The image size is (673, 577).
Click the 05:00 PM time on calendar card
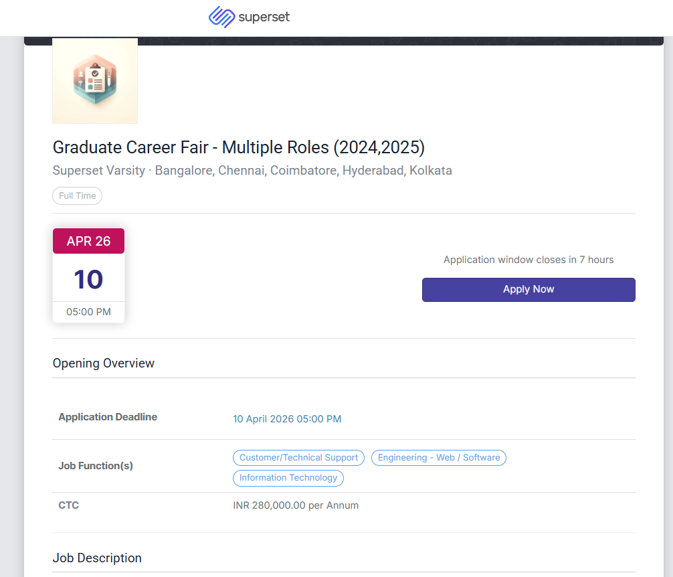[88, 312]
